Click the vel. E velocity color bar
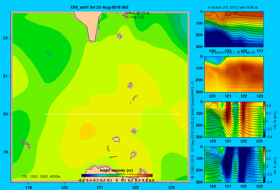The image size is (280, 190). pyautogui.click(x=265, y=165)
